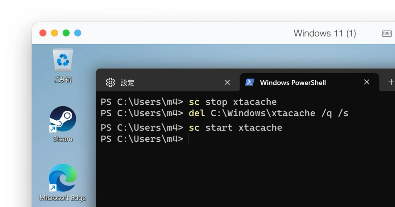Place the cursor at the PowerShell prompt
The width and height of the screenshot is (395, 207).
189,139
